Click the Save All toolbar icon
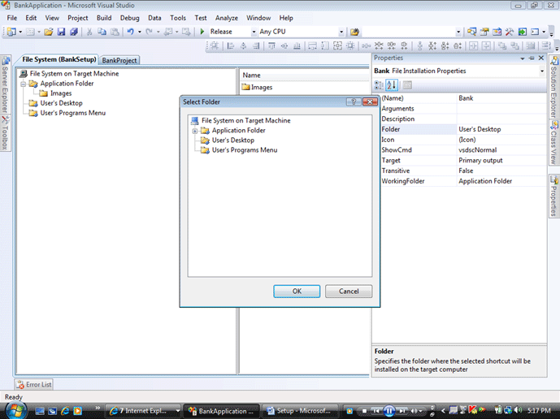 74,32
